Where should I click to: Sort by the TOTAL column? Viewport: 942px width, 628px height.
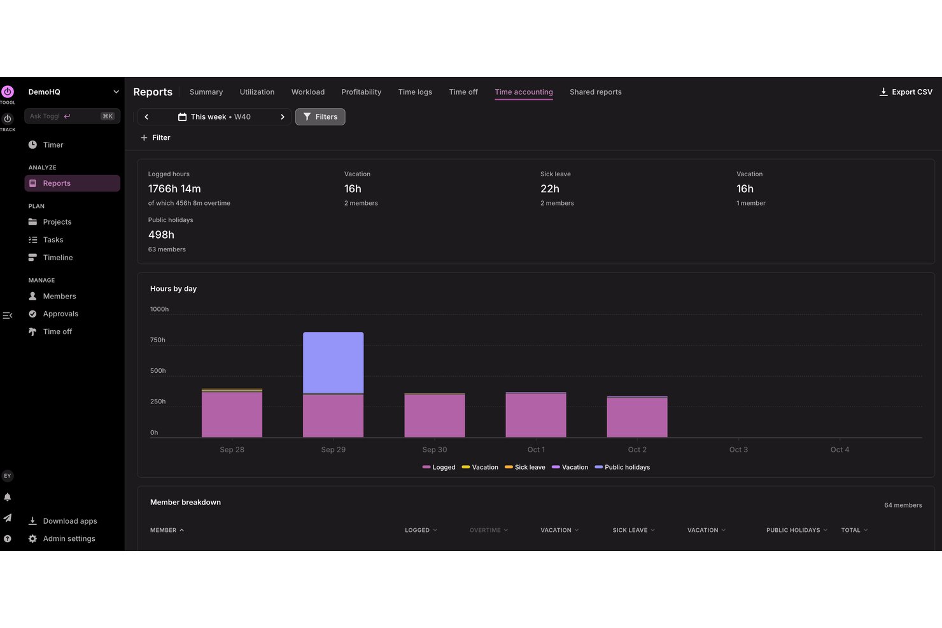(854, 531)
